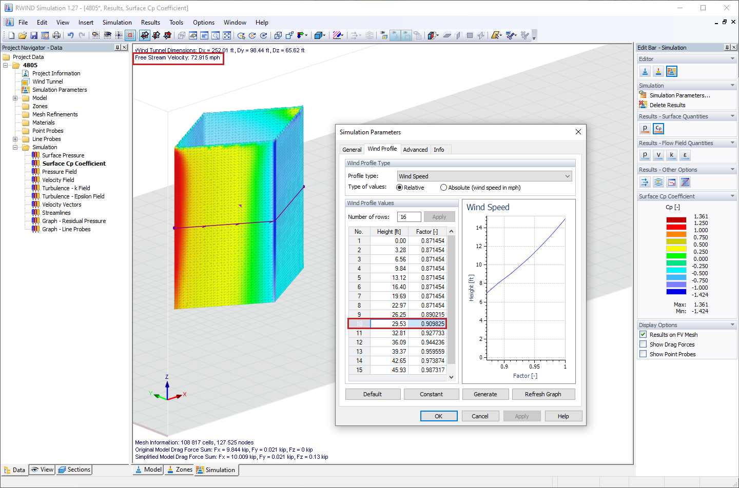Open the Zones tab at the bottom
739x488 pixels.
click(x=179, y=470)
